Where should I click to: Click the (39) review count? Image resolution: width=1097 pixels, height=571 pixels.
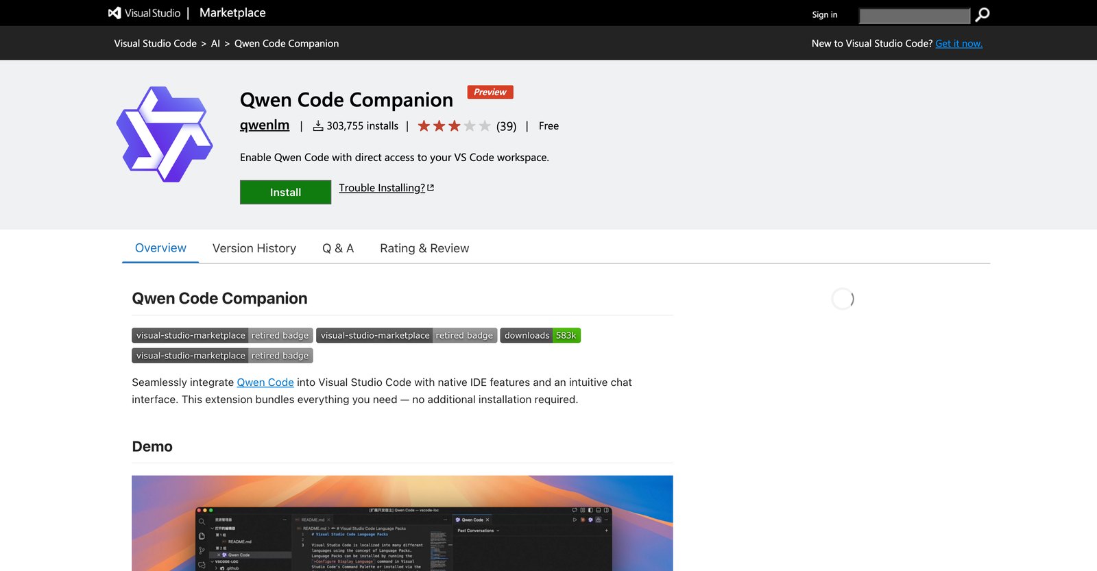point(507,126)
